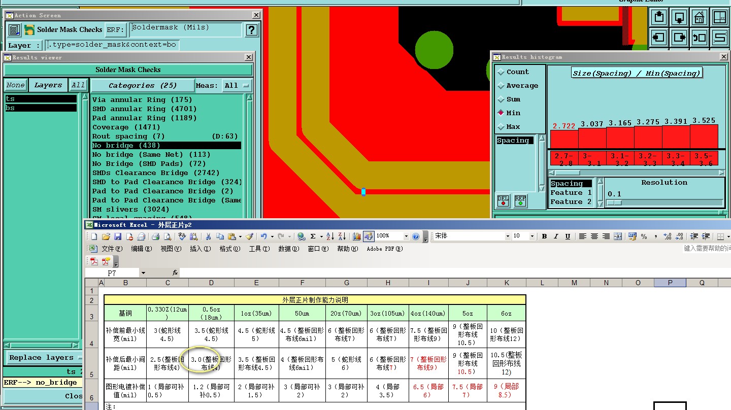Image resolution: width=731 pixels, height=410 pixels.
Task: Click Excel Cut scissors icon
Action: (208, 236)
